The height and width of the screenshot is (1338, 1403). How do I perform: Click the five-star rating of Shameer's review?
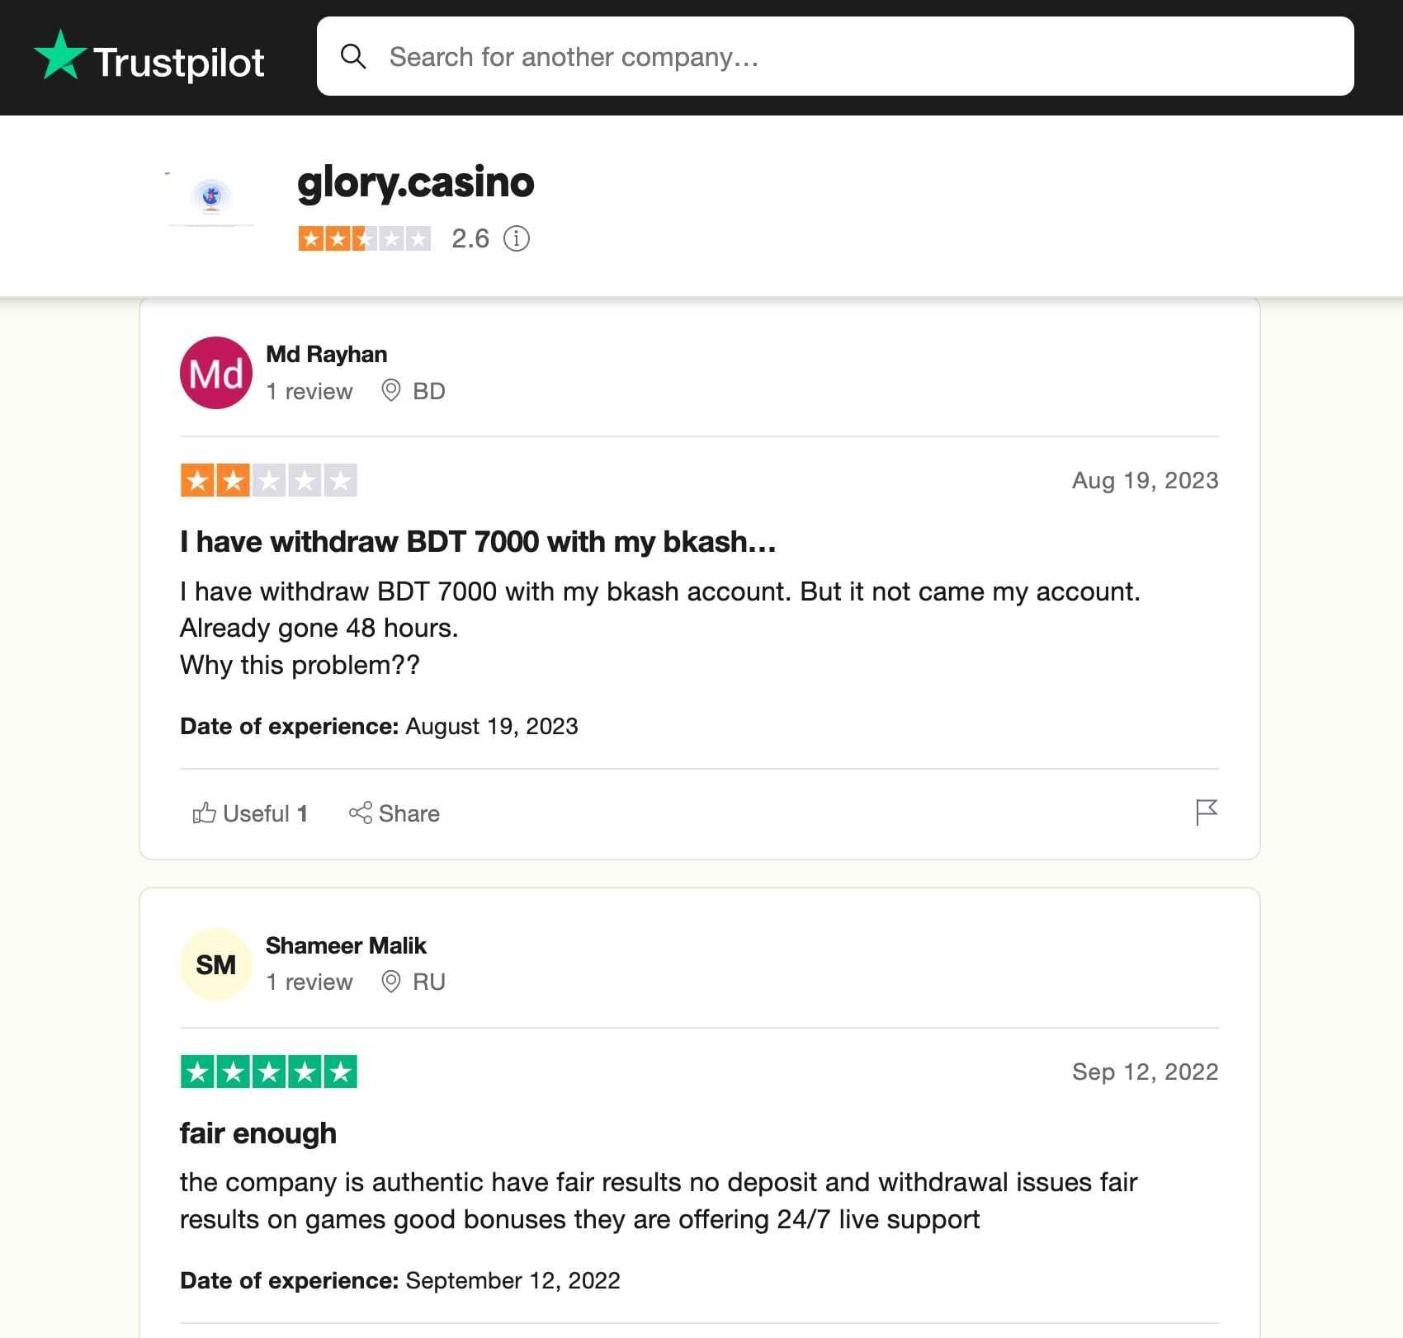268,1072
